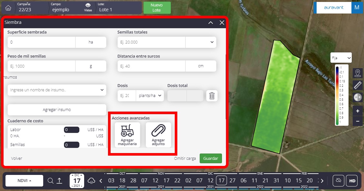This screenshot has height=191, width=364.
Task: Toggle the A/B compare icon
Action: tap(358, 97)
